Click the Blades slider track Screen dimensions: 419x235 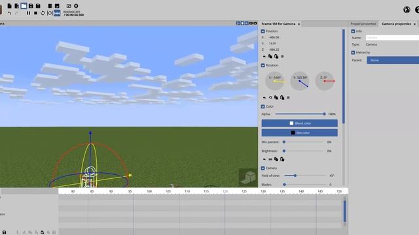[x=304, y=184]
